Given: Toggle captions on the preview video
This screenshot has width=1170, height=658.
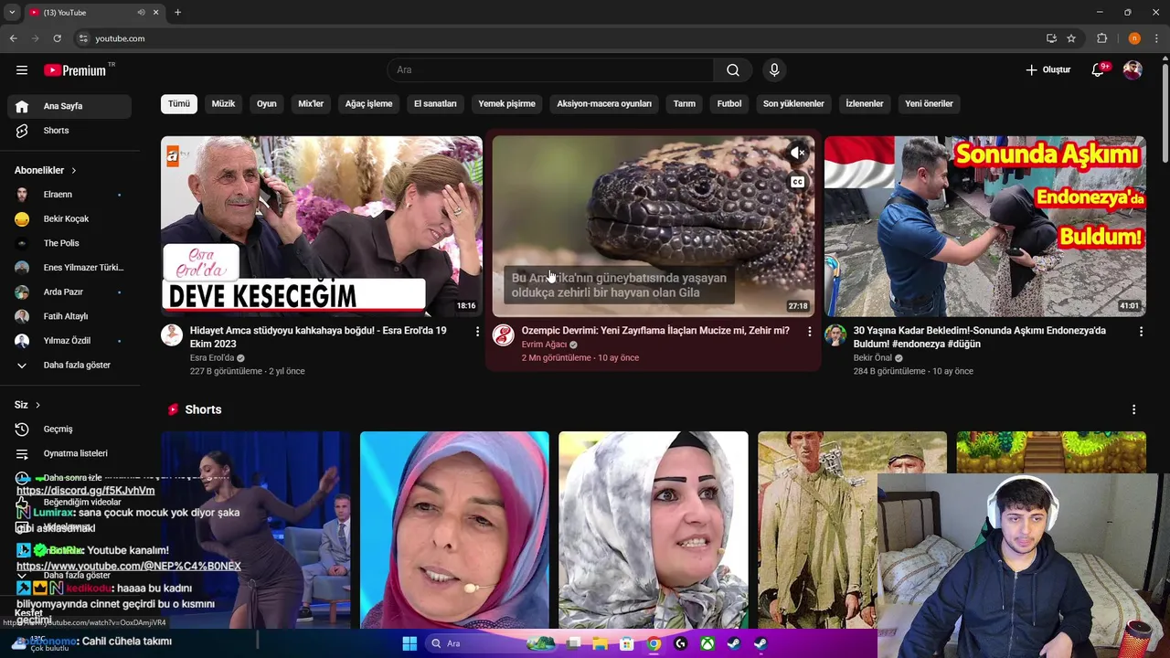Looking at the screenshot, I should pos(798,182).
